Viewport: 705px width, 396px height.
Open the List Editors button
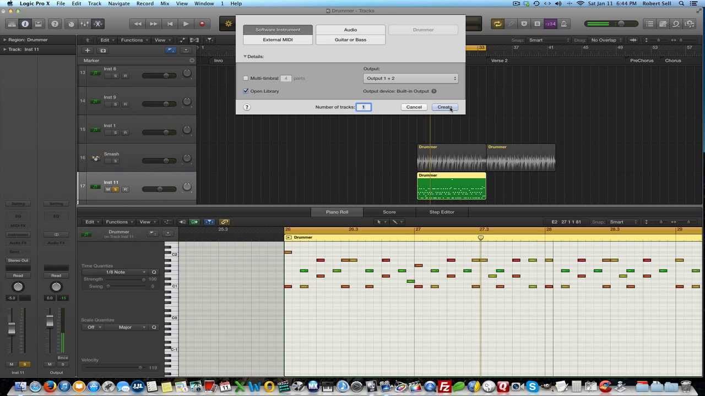click(649, 24)
